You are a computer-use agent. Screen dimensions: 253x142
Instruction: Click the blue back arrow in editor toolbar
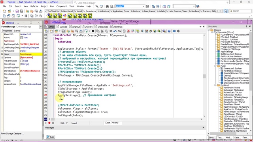(x=174, y=31)
